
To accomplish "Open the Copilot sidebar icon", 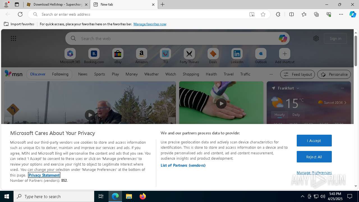I will [353, 14].
